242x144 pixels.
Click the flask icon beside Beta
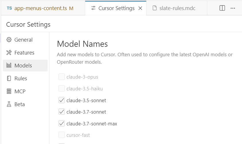point(9,104)
